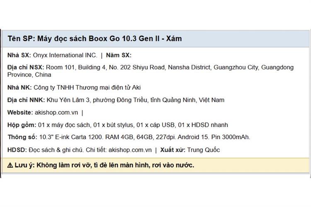
Task: Click the Nhà NK label
Action: pos(19,87)
